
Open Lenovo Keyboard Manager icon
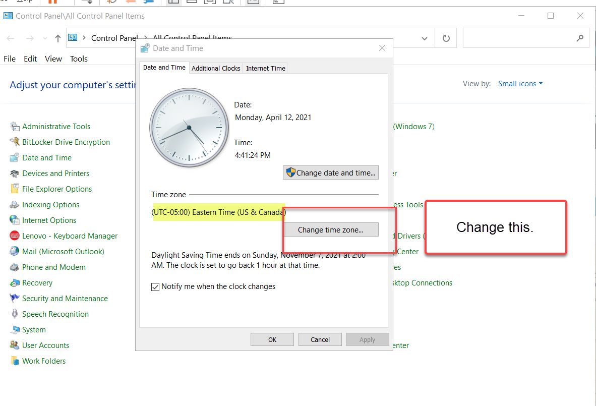click(x=15, y=236)
